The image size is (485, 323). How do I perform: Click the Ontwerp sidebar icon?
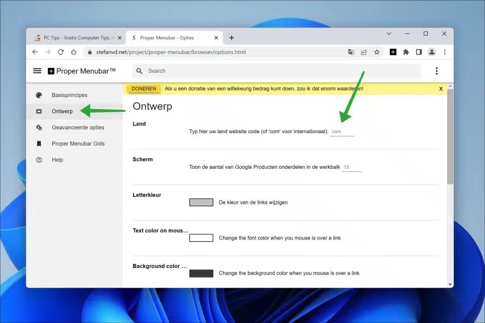click(39, 112)
